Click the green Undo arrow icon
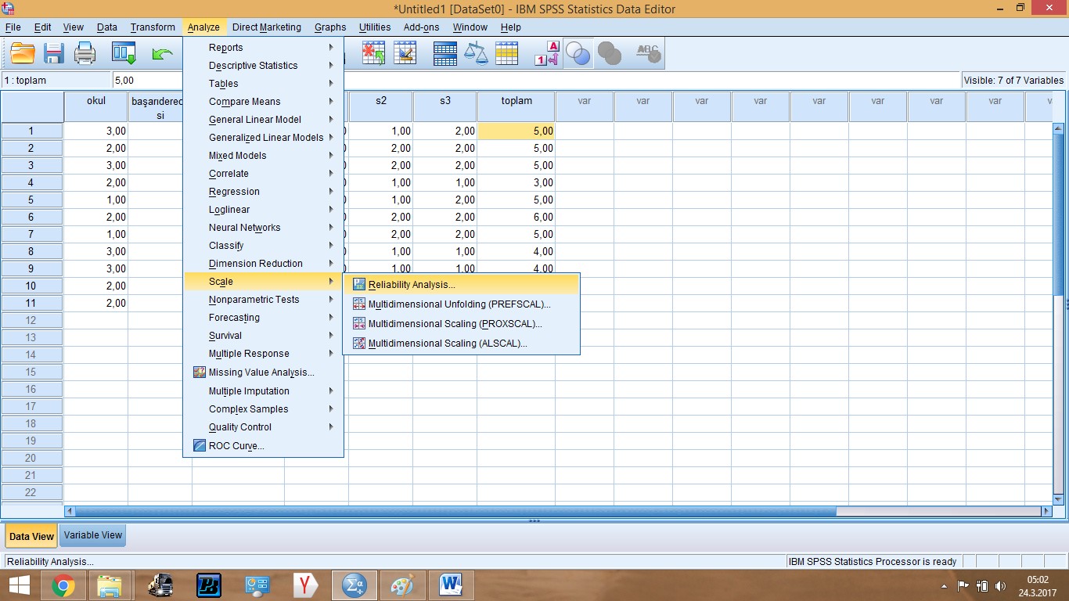1069x601 pixels. [162, 53]
